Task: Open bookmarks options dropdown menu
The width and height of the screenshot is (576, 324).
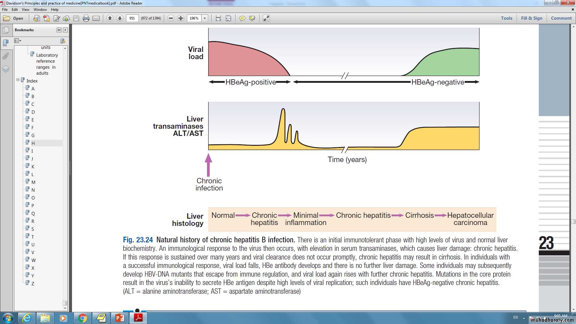Action: click(x=18, y=41)
